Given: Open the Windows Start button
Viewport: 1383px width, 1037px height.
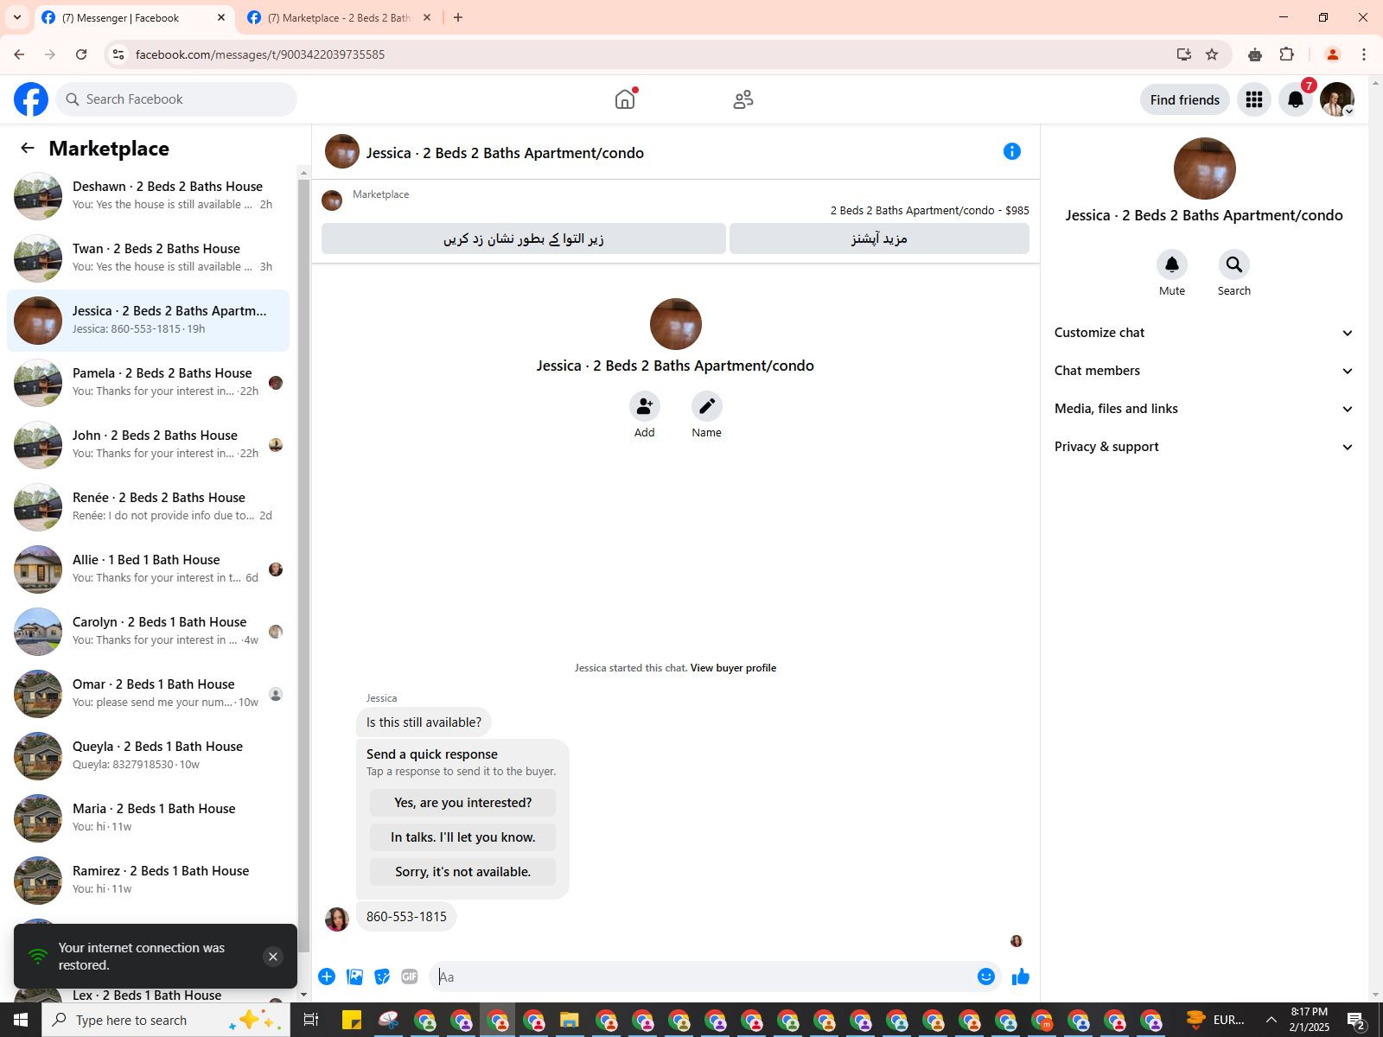Looking at the screenshot, I should point(21,1020).
